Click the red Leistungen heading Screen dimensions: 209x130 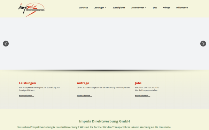tap(27, 83)
